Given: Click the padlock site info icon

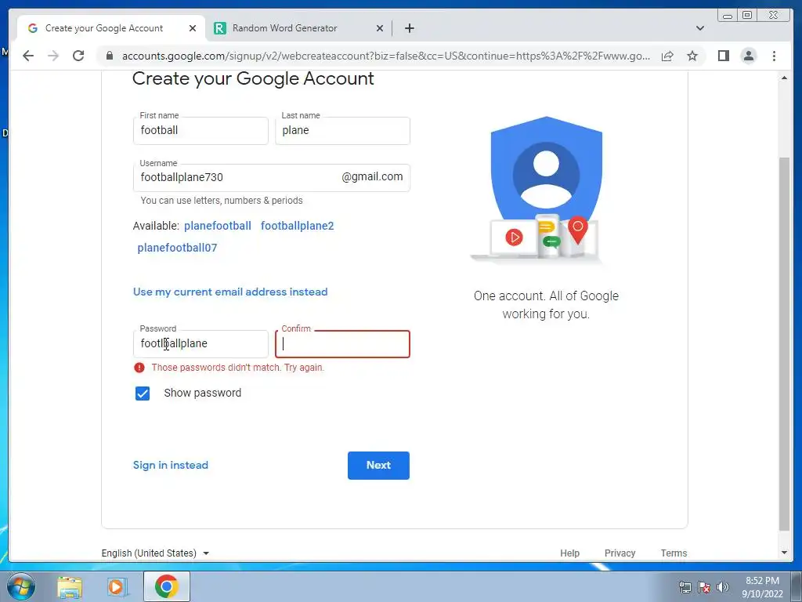Looking at the screenshot, I should tap(110, 56).
